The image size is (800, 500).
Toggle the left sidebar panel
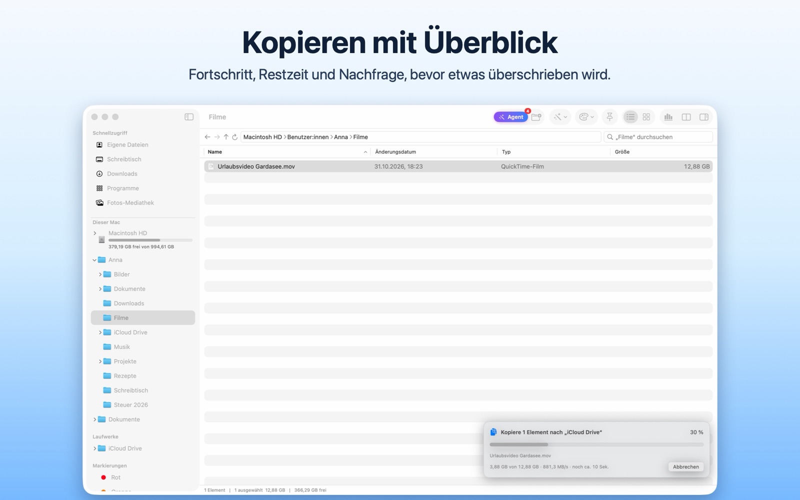[189, 117]
